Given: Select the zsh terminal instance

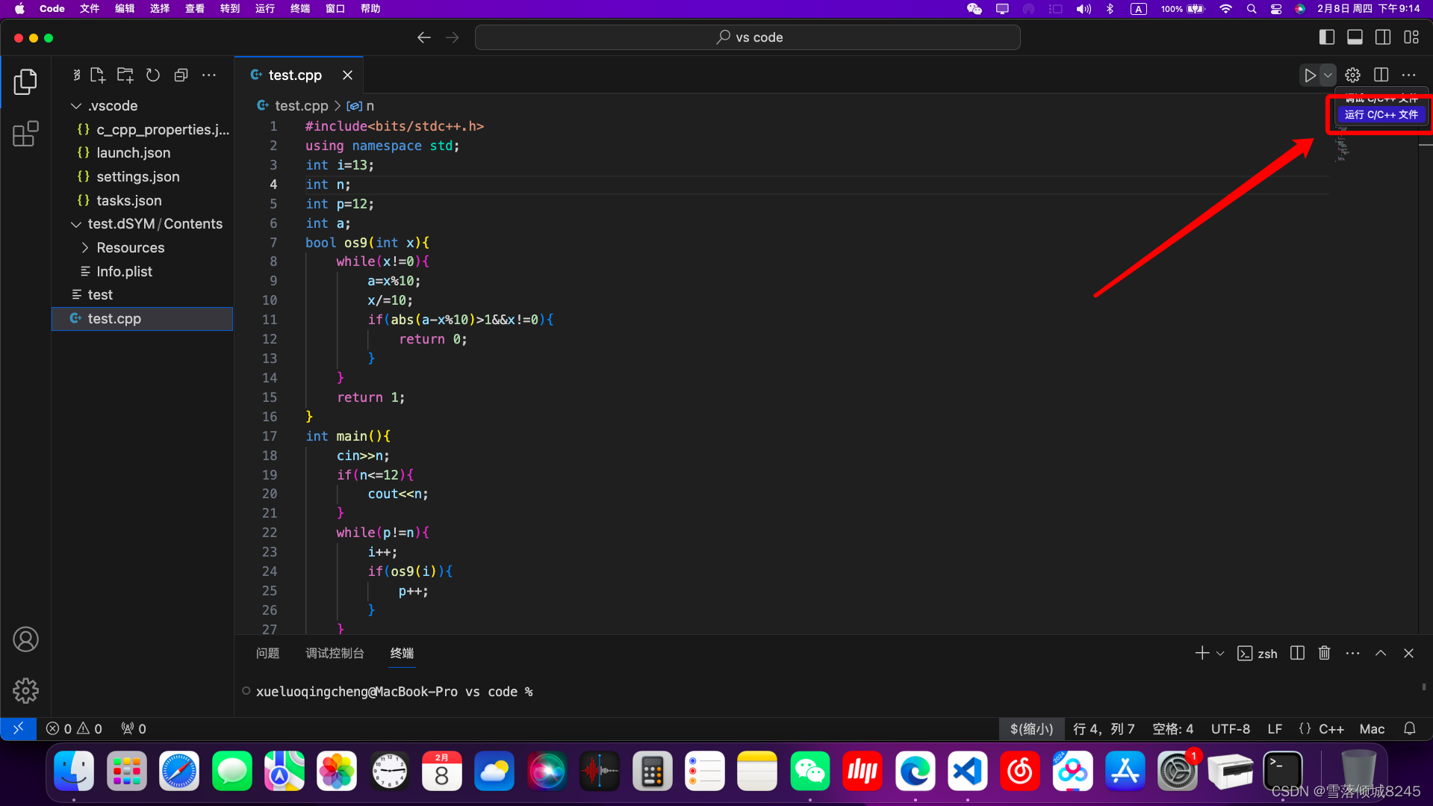Looking at the screenshot, I should [x=1257, y=654].
